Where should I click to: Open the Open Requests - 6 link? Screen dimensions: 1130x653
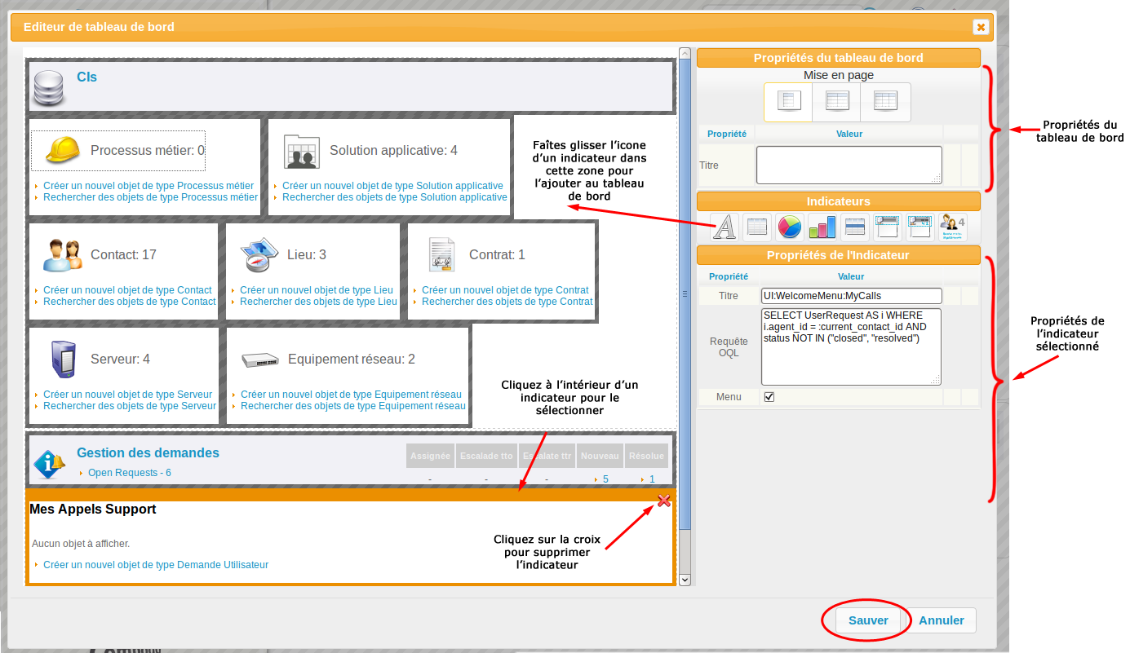click(x=129, y=473)
